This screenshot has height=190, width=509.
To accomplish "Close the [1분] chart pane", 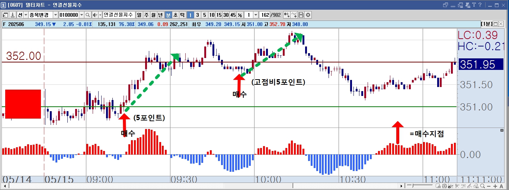I will tap(501, 23).
